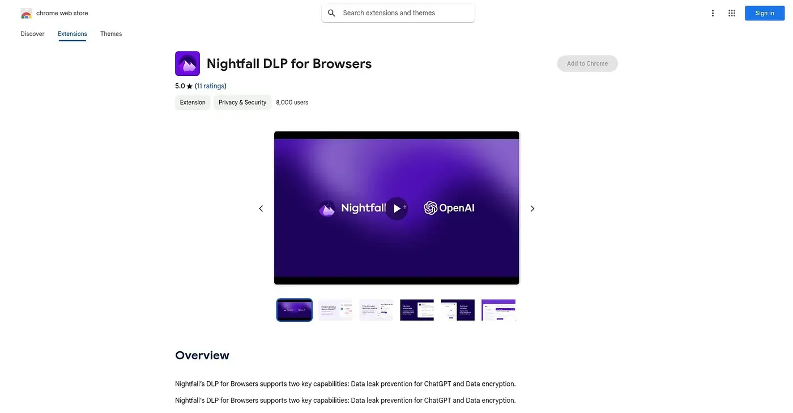Play the Nightfall OpenAI promo video
This screenshot has width=793, height=413.
[396, 208]
